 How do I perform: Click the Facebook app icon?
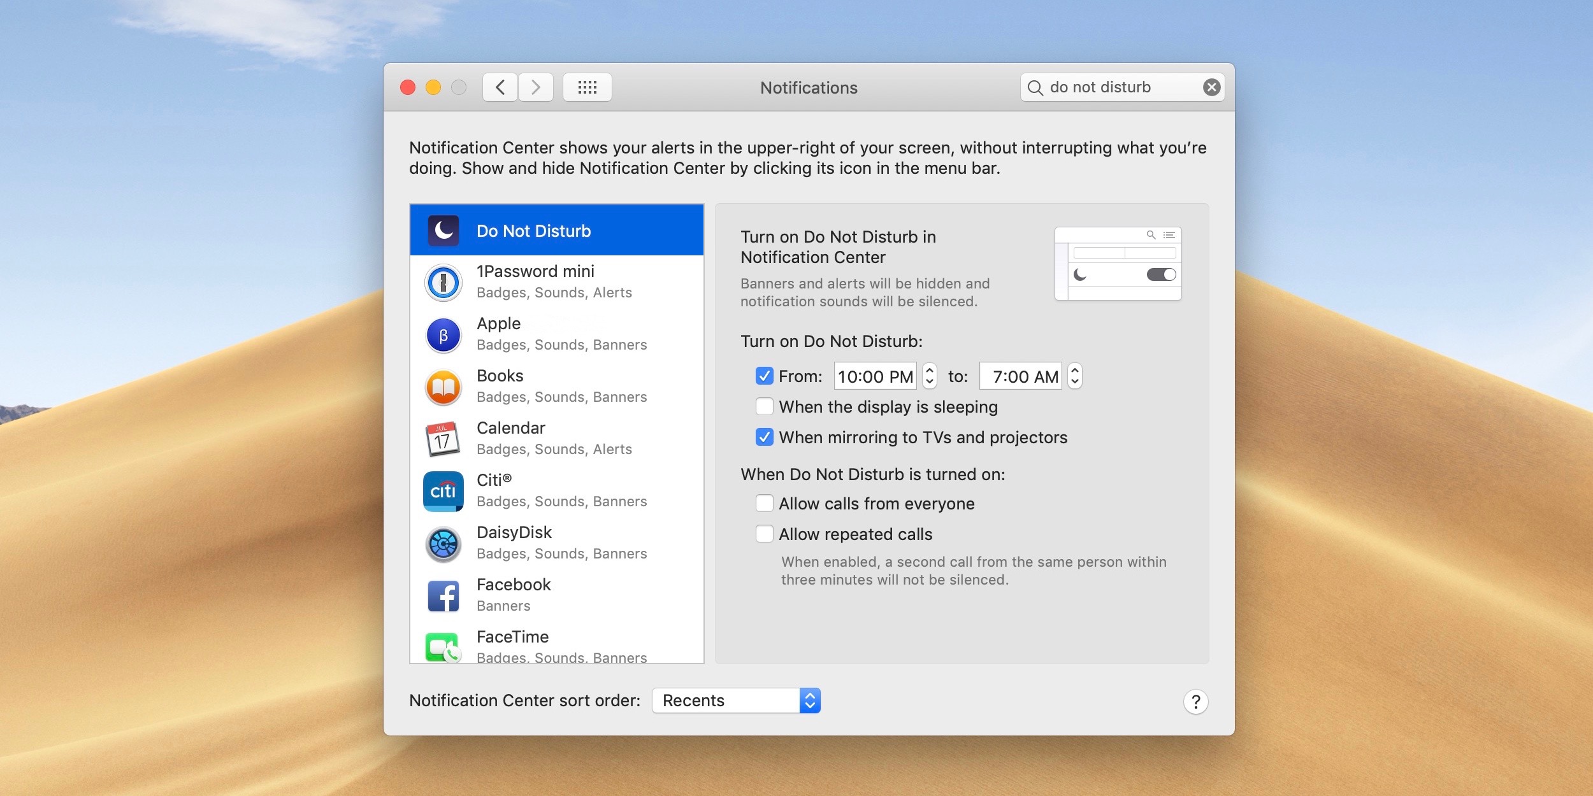point(444,595)
